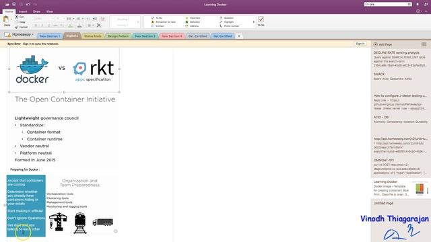Click the Paste clipboard icon

point(6,19)
